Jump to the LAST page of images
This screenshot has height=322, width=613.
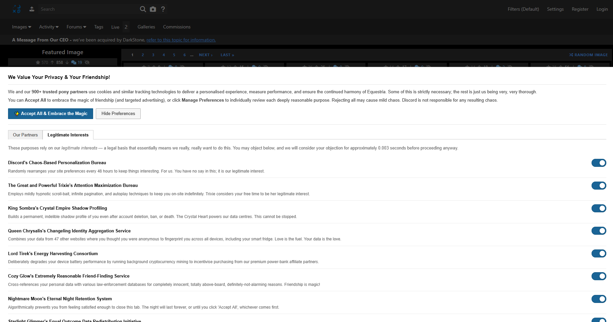pos(227,55)
